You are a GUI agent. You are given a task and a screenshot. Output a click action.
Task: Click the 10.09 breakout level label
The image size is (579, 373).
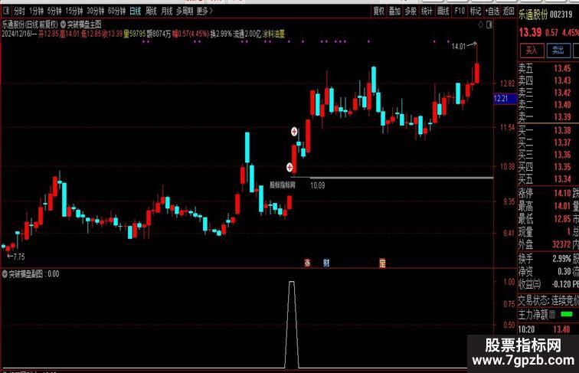coord(318,185)
